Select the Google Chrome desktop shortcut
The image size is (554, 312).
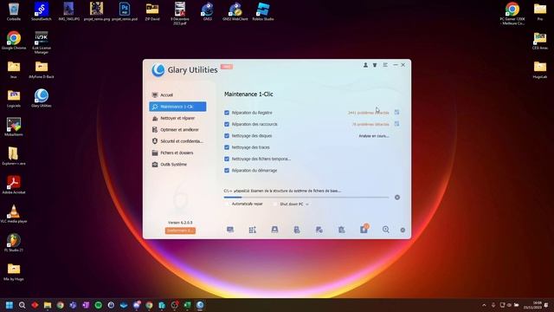[x=14, y=41]
